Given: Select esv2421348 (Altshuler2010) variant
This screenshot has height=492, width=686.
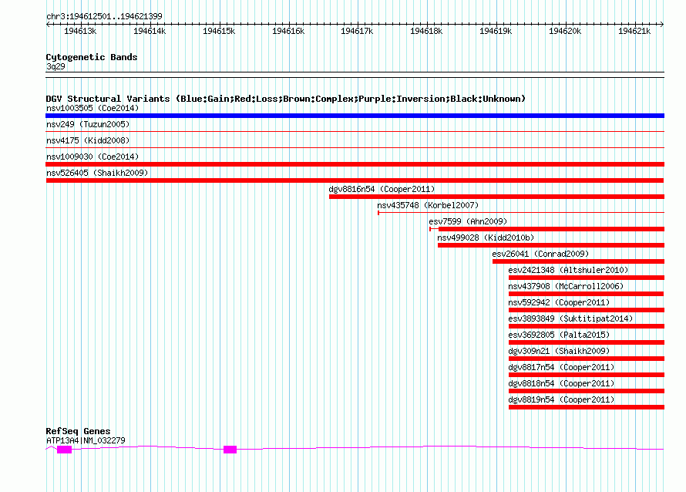Looking at the screenshot, I should point(568,270).
